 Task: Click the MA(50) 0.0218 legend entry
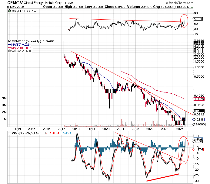[19, 45]
